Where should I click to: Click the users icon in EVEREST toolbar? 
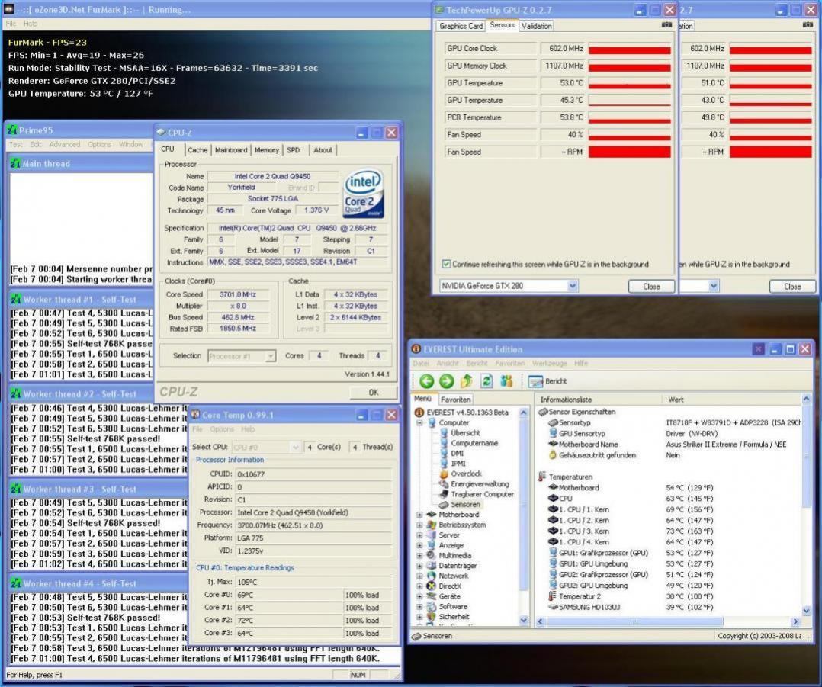click(x=506, y=381)
